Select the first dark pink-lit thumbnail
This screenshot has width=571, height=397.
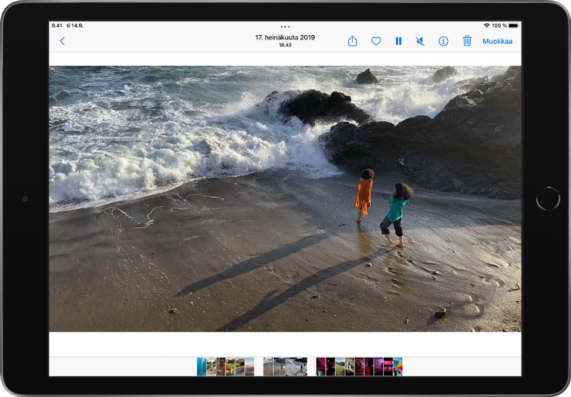[x=321, y=367]
